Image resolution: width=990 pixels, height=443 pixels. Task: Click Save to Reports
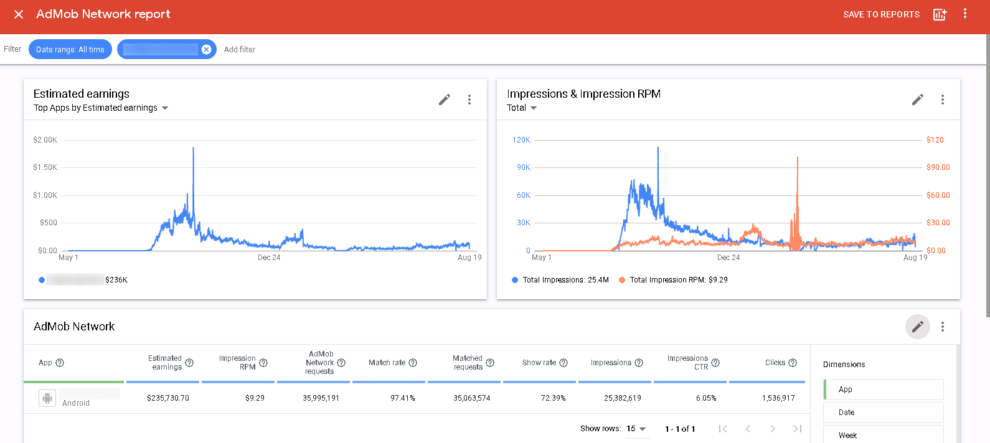click(x=882, y=14)
